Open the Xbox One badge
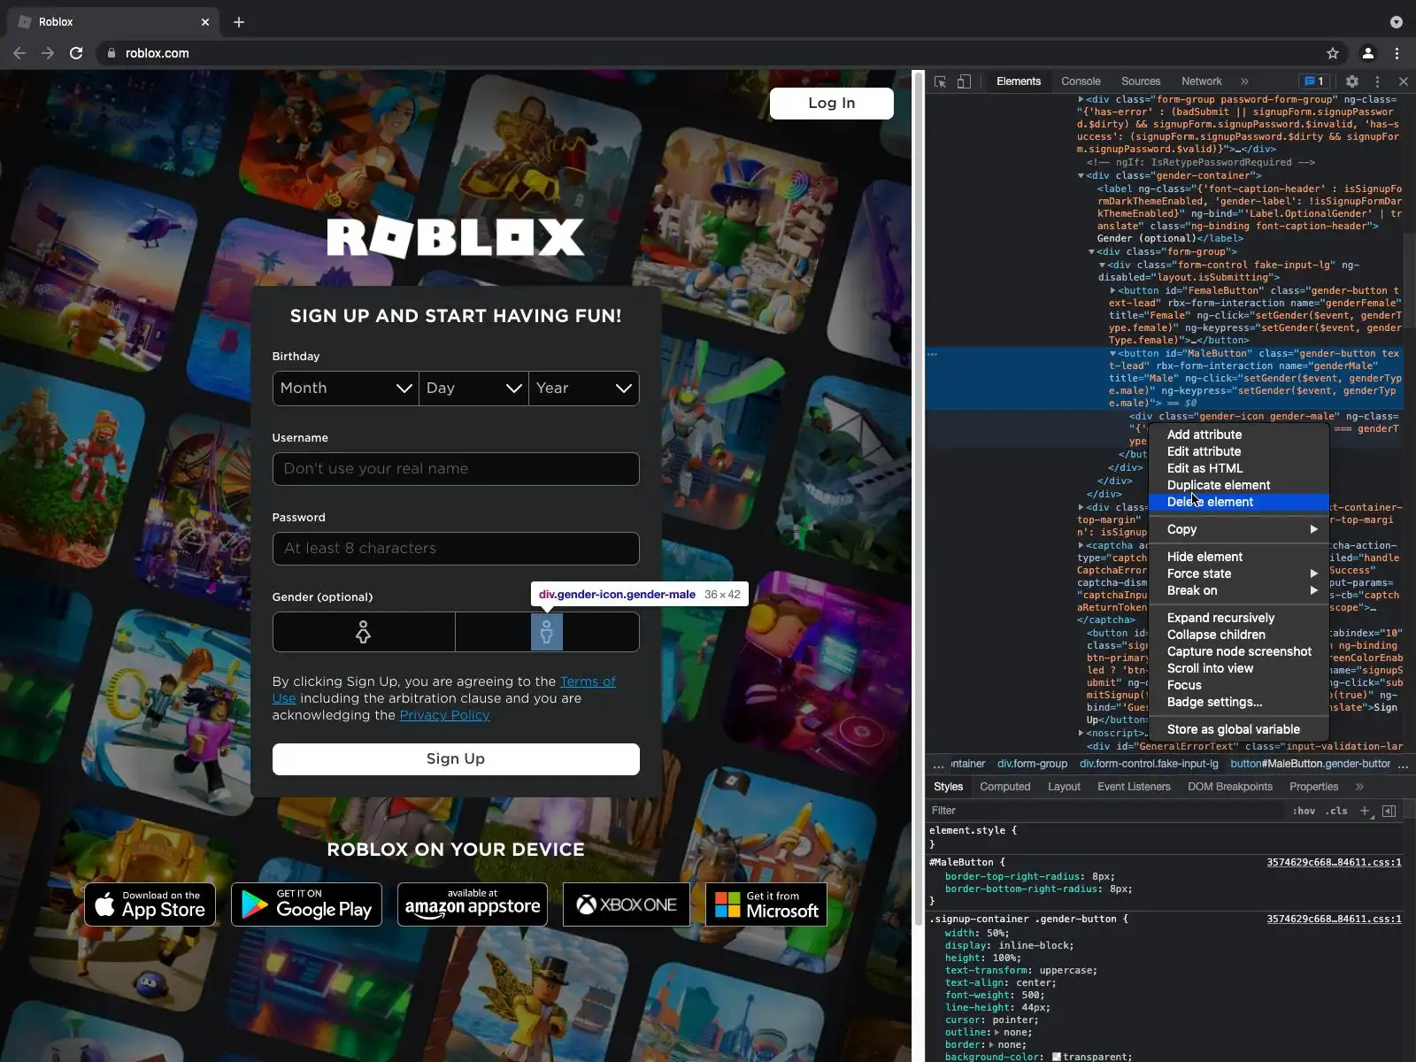Screen dimensions: 1416x1062 click(627, 904)
